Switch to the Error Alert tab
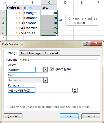Screen dimensions: 104x123 tap(51, 53)
